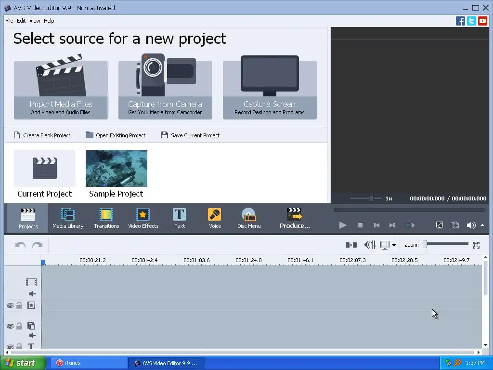
Task: Open the Help menu
Action: (x=49, y=21)
